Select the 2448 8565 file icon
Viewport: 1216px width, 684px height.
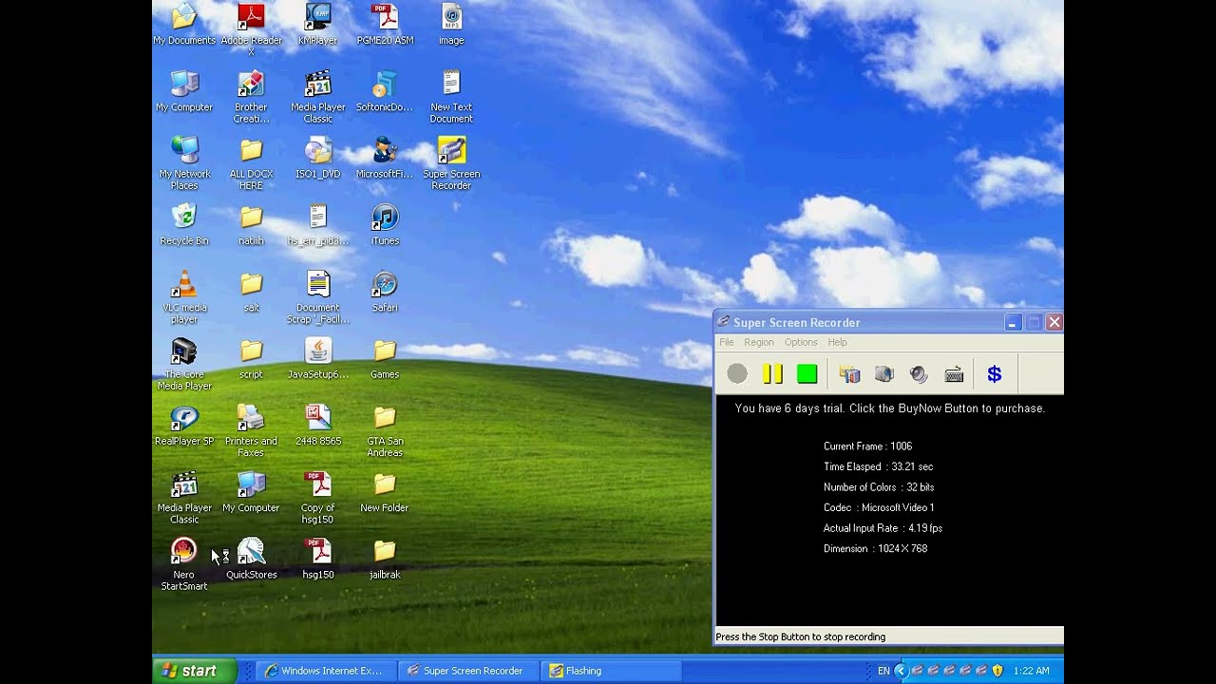click(318, 425)
